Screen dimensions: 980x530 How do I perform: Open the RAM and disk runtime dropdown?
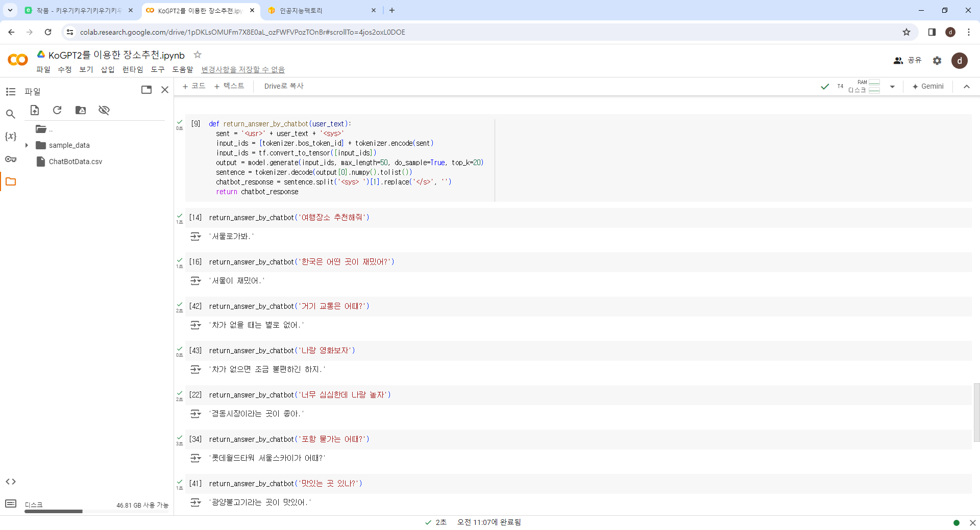(892, 87)
